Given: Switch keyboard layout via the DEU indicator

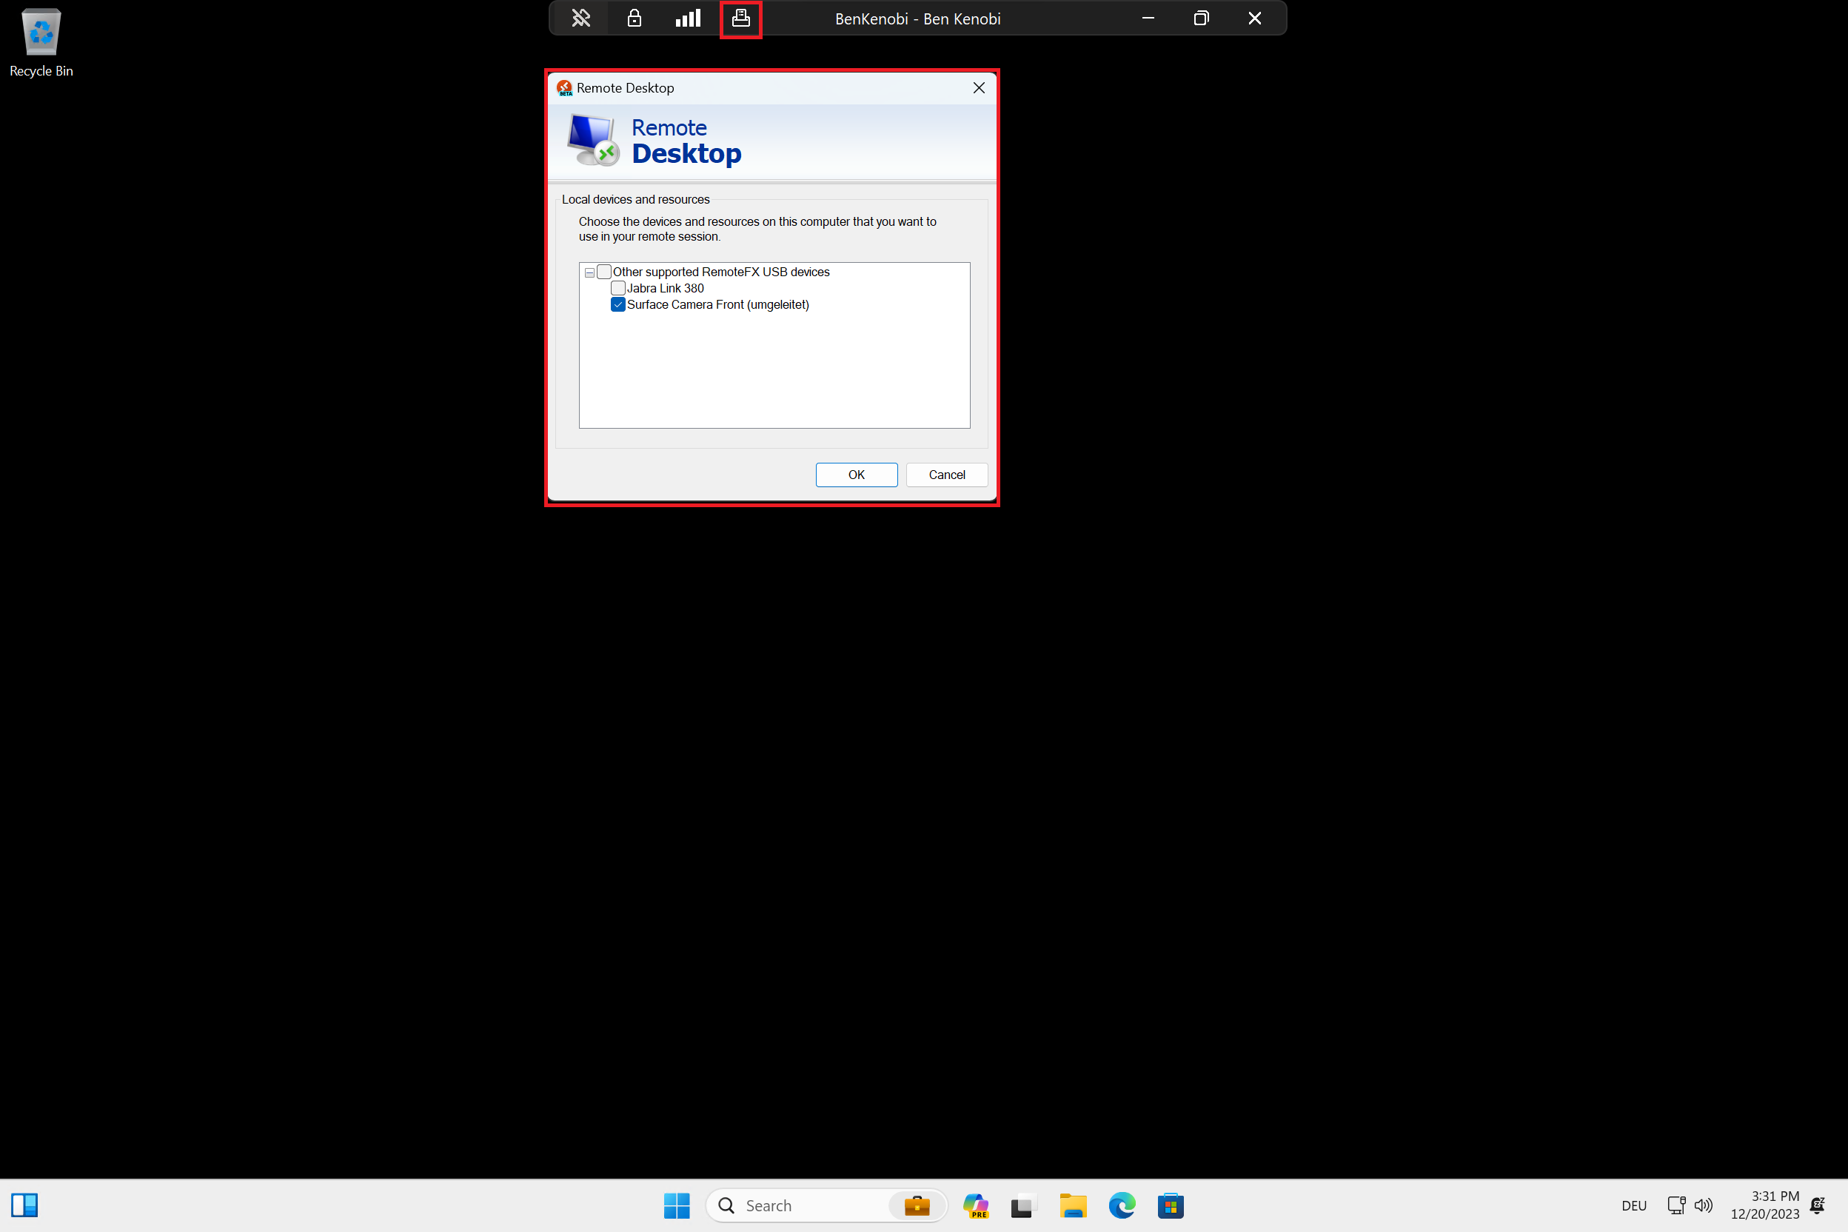Looking at the screenshot, I should click(x=1634, y=1205).
